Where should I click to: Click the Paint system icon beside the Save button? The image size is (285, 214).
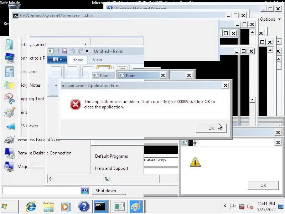pos(51,51)
